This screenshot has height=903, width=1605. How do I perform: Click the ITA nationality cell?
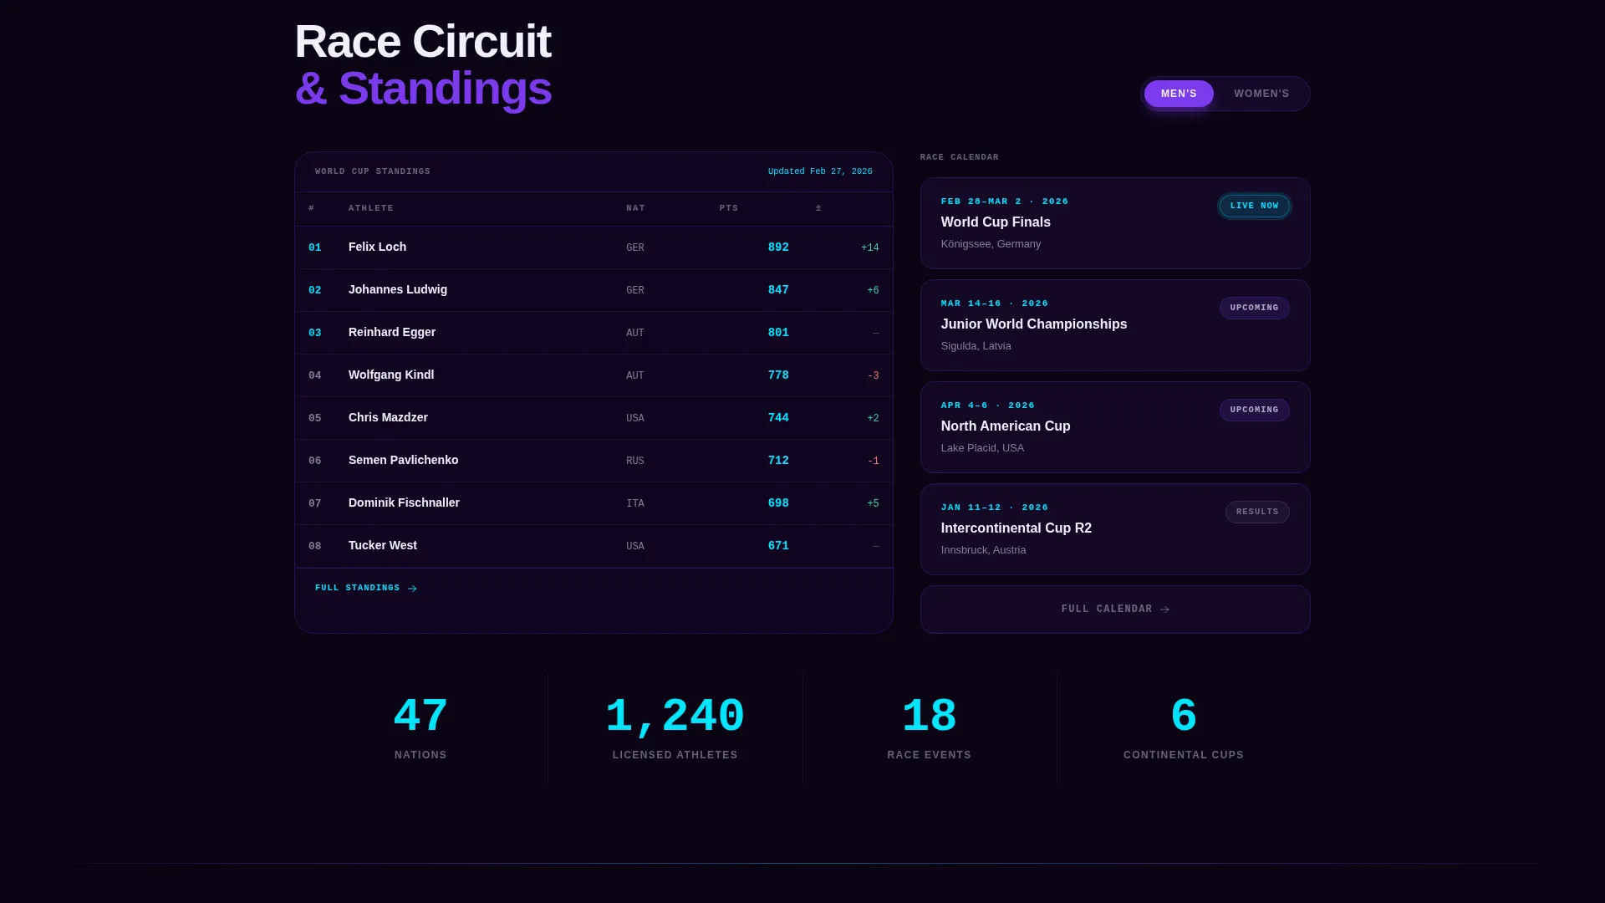(x=635, y=503)
